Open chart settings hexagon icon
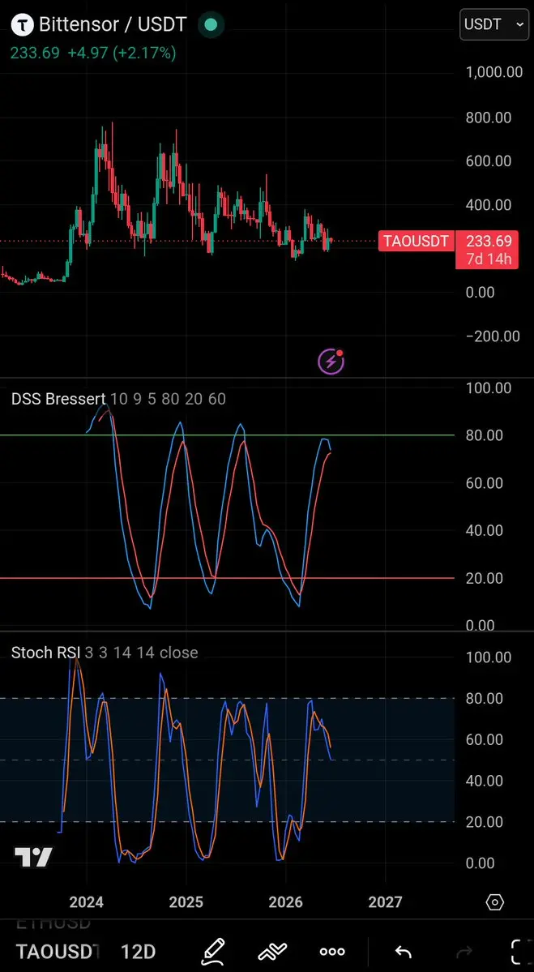Viewport: 534px width, 972px height. point(494,901)
